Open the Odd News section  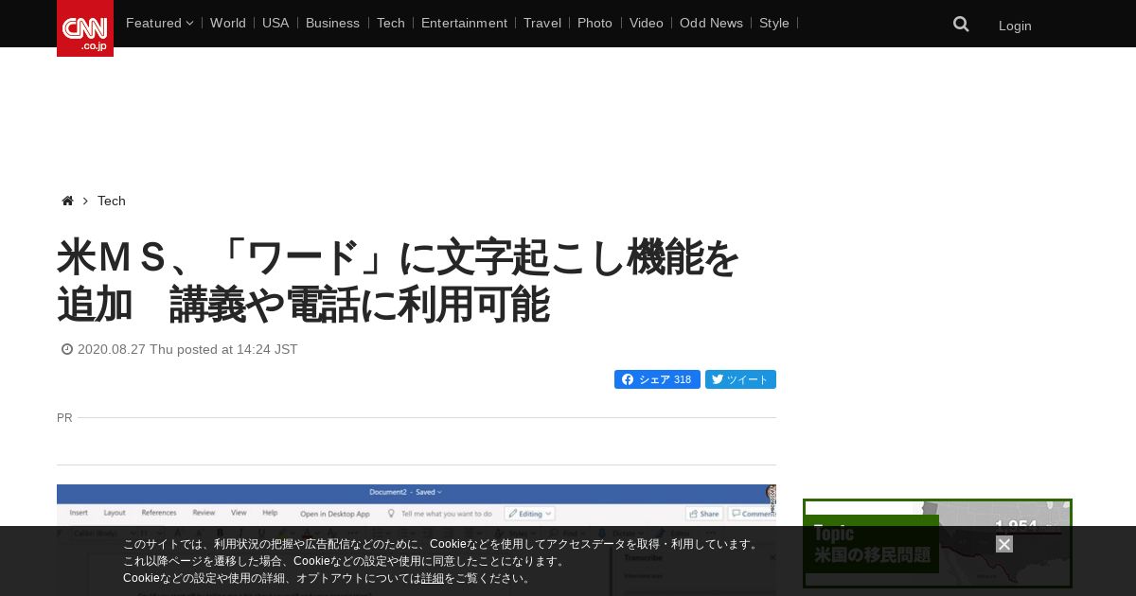pos(711,23)
